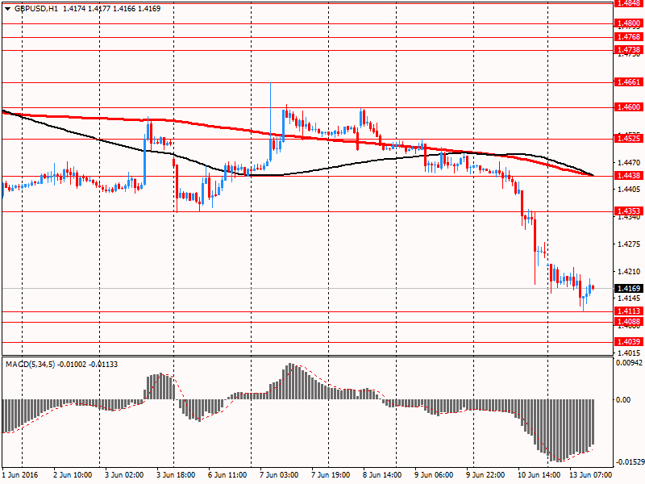This screenshot has width=645, height=484.
Task: Click the 1.4210 price scale value
Action: tap(629, 272)
